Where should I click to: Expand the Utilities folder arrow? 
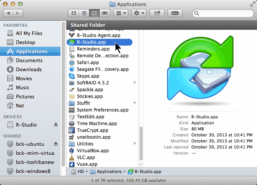coord(135,144)
